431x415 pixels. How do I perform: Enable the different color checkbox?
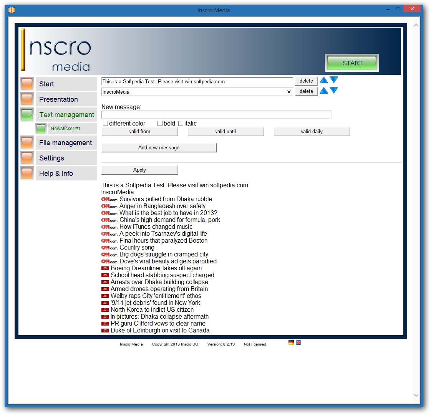click(105, 124)
